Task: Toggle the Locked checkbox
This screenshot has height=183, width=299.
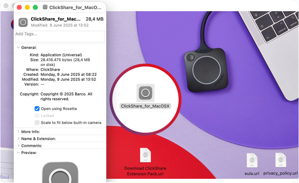Action: (x=37, y=115)
